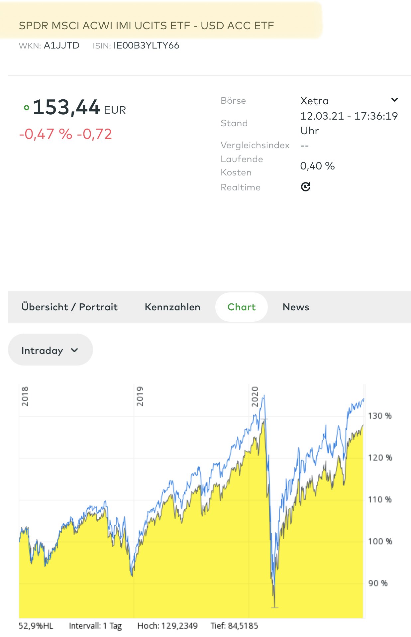The width and height of the screenshot is (411, 637).
Task: Click the SPDR MSCI ACWI IMI ETF title
Action: coord(146,26)
